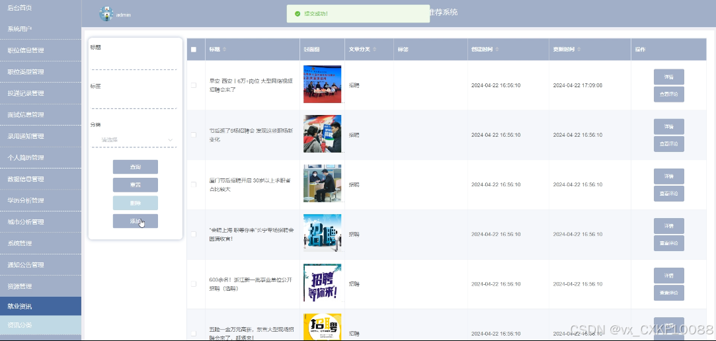Focus the 标题 filter input field

(x=134, y=61)
